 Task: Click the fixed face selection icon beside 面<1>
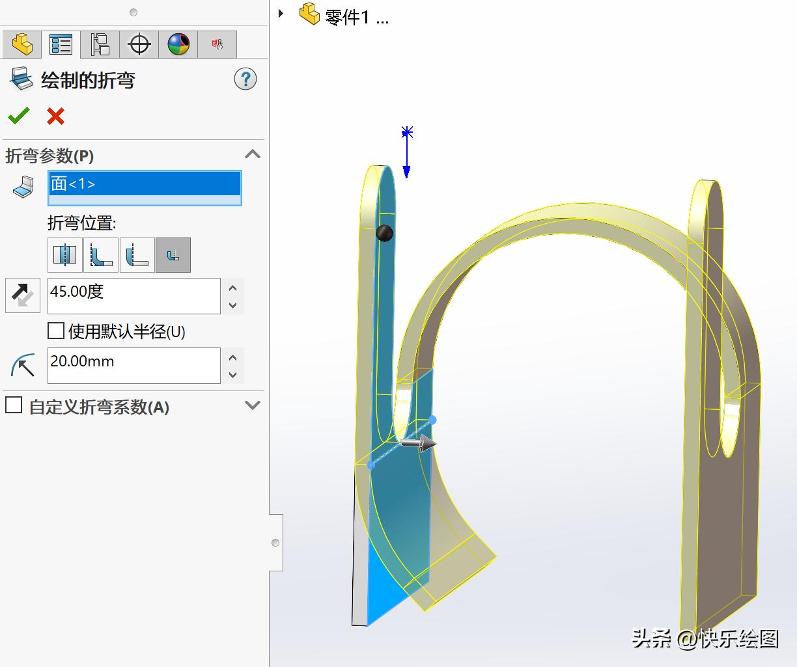click(x=23, y=187)
